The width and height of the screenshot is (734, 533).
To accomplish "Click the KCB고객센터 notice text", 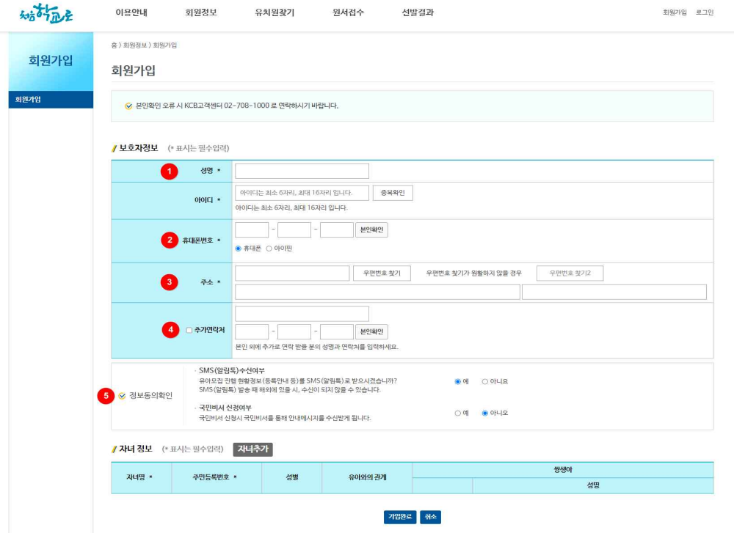I will [x=237, y=106].
